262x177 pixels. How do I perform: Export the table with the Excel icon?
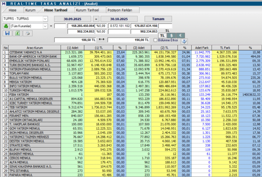(x=17, y=33)
